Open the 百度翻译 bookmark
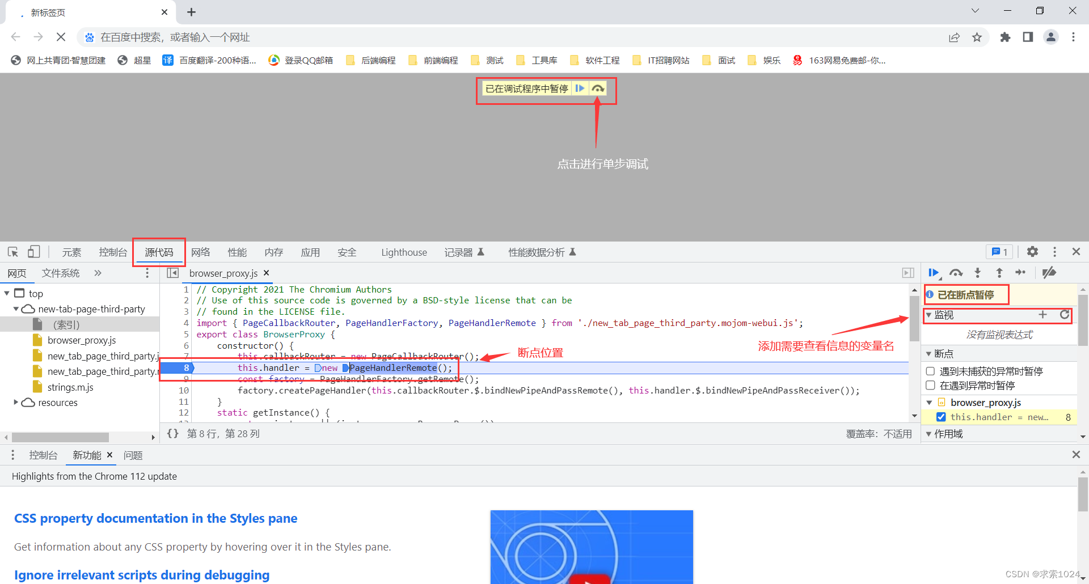The width and height of the screenshot is (1089, 584). point(209,60)
